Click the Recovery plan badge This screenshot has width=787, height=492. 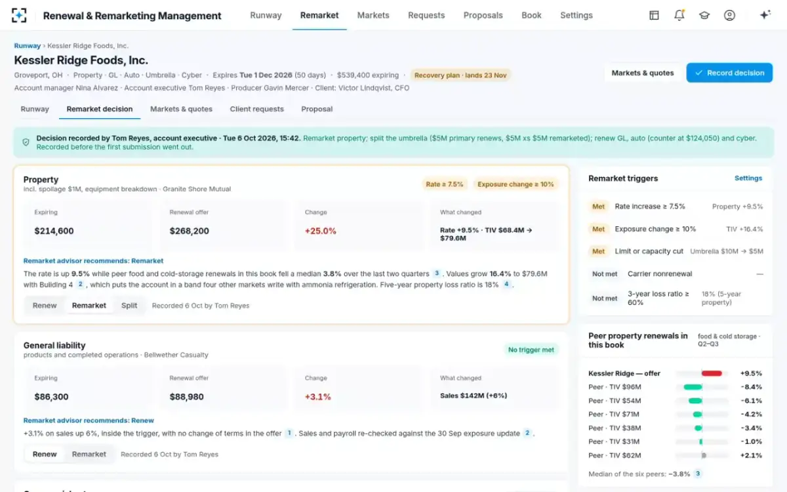pyautogui.click(x=460, y=75)
